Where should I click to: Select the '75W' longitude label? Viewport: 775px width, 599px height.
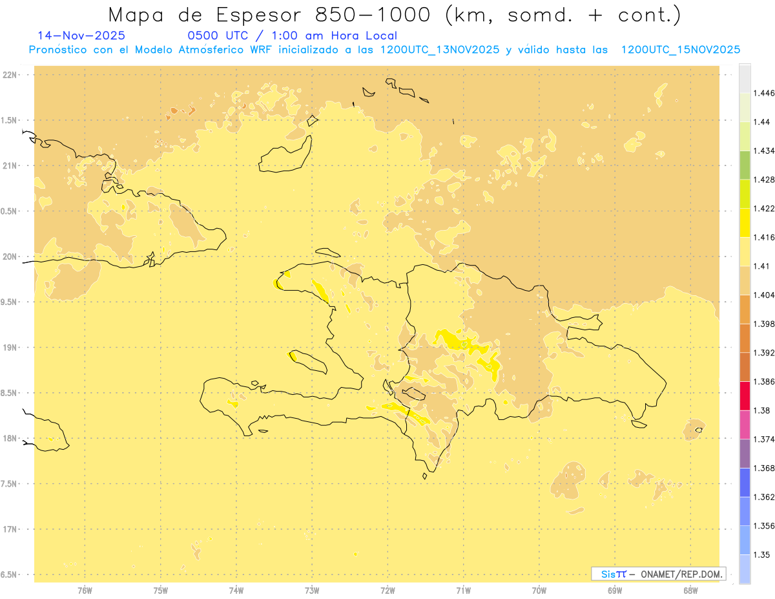point(161,590)
